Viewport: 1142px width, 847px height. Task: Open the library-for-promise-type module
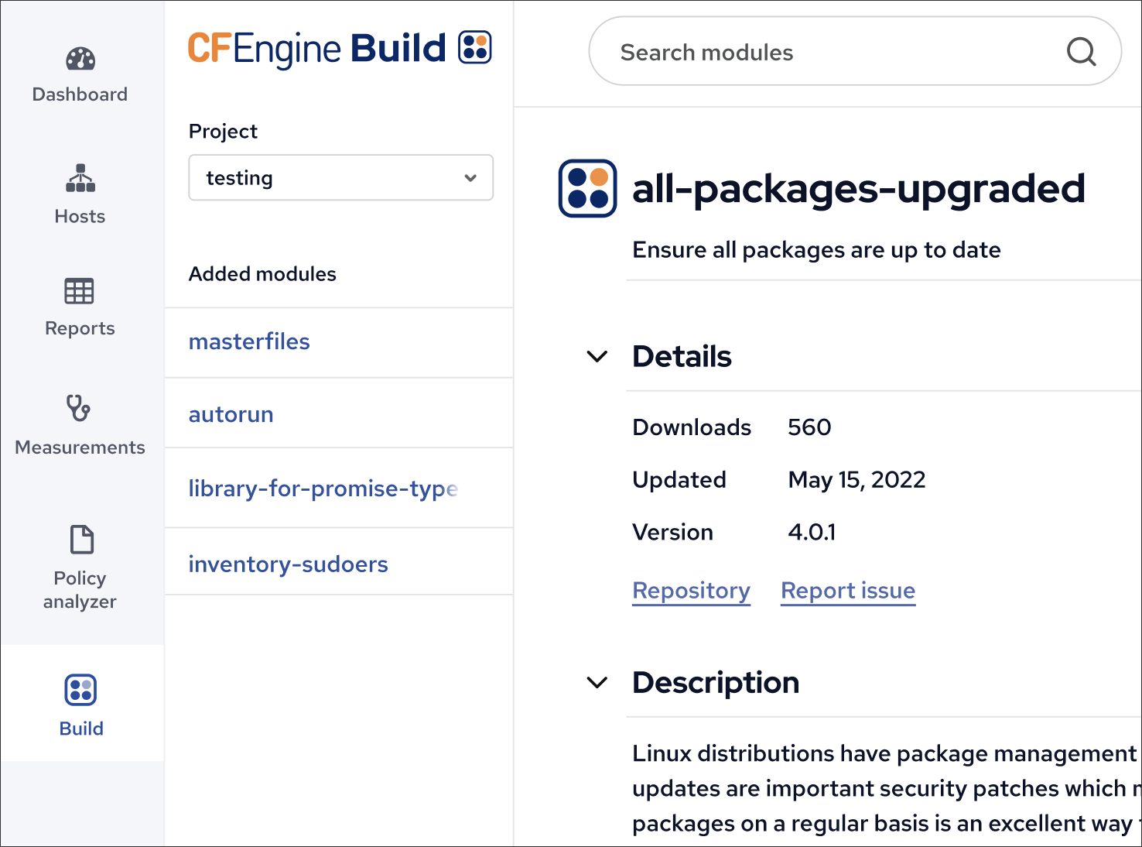click(x=323, y=489)
